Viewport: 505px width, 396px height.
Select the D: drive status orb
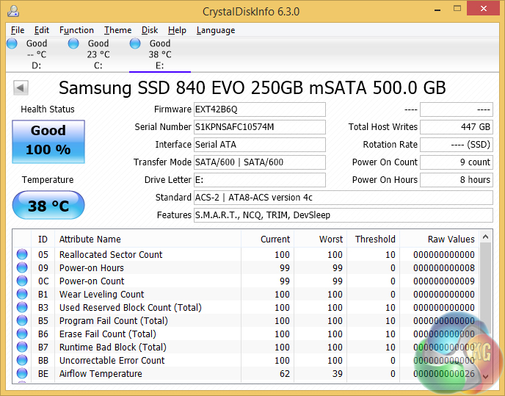[12, 44]
